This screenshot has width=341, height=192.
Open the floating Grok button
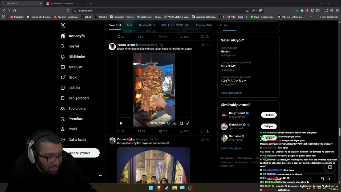pyautogui.click(x=330, y=167)
